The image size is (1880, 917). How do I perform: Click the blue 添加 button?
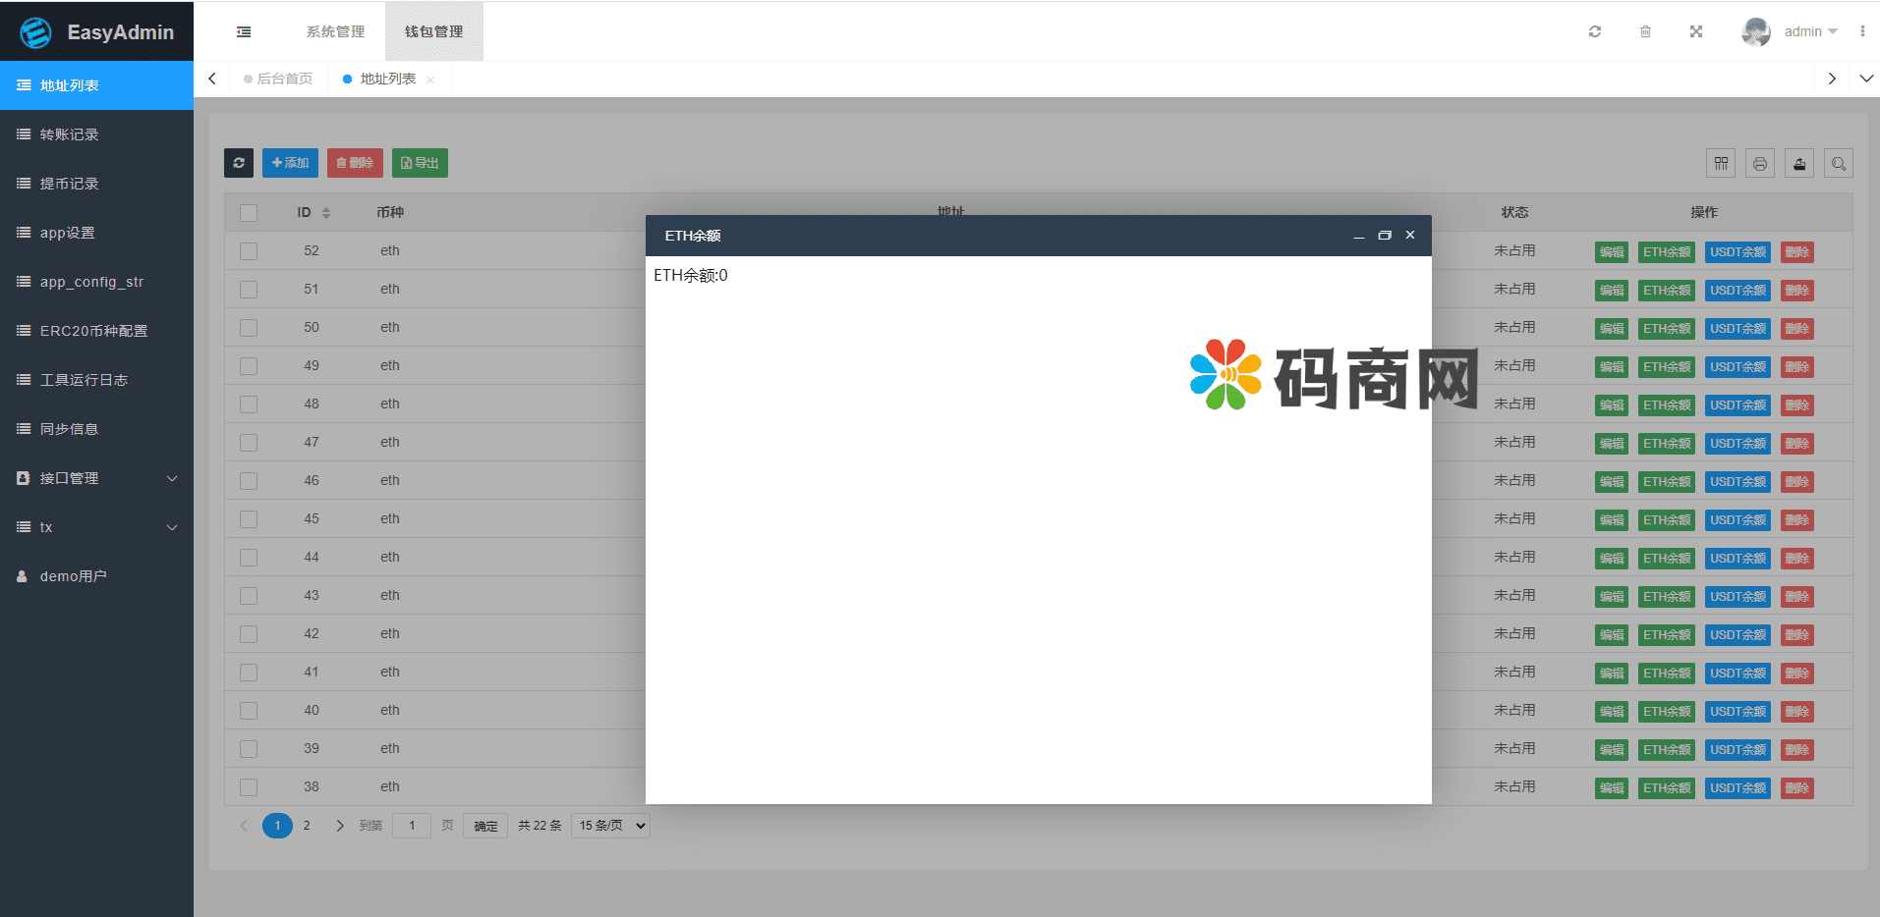pos(290,163)
